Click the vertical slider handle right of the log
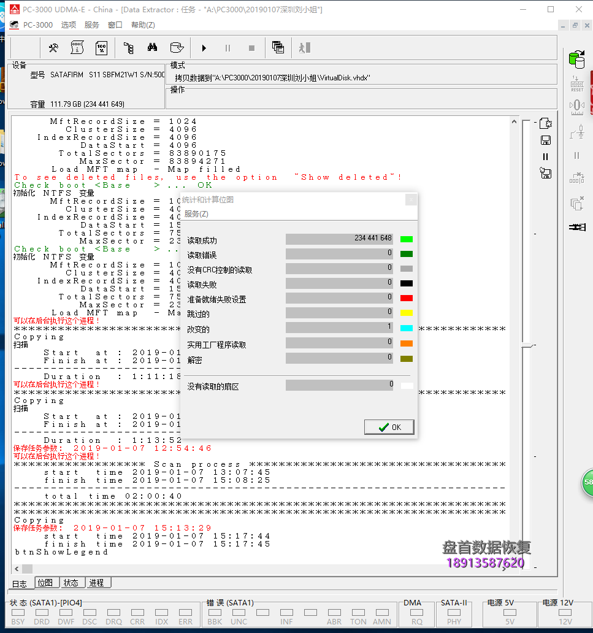This screenshot has height=633, width=593. [527, 347]
